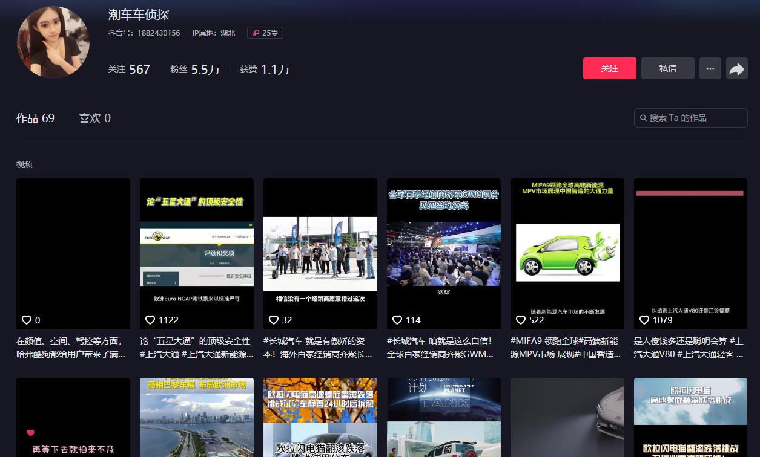Open the three-dots more options button
Image resolution: width=760 pixels, height=457 pixels.
(710, 69)
